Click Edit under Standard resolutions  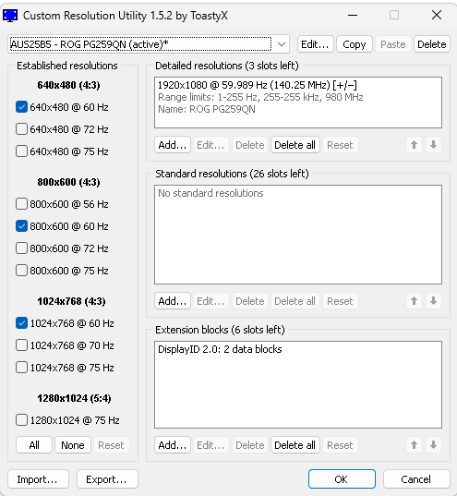(x=210, y=301)
